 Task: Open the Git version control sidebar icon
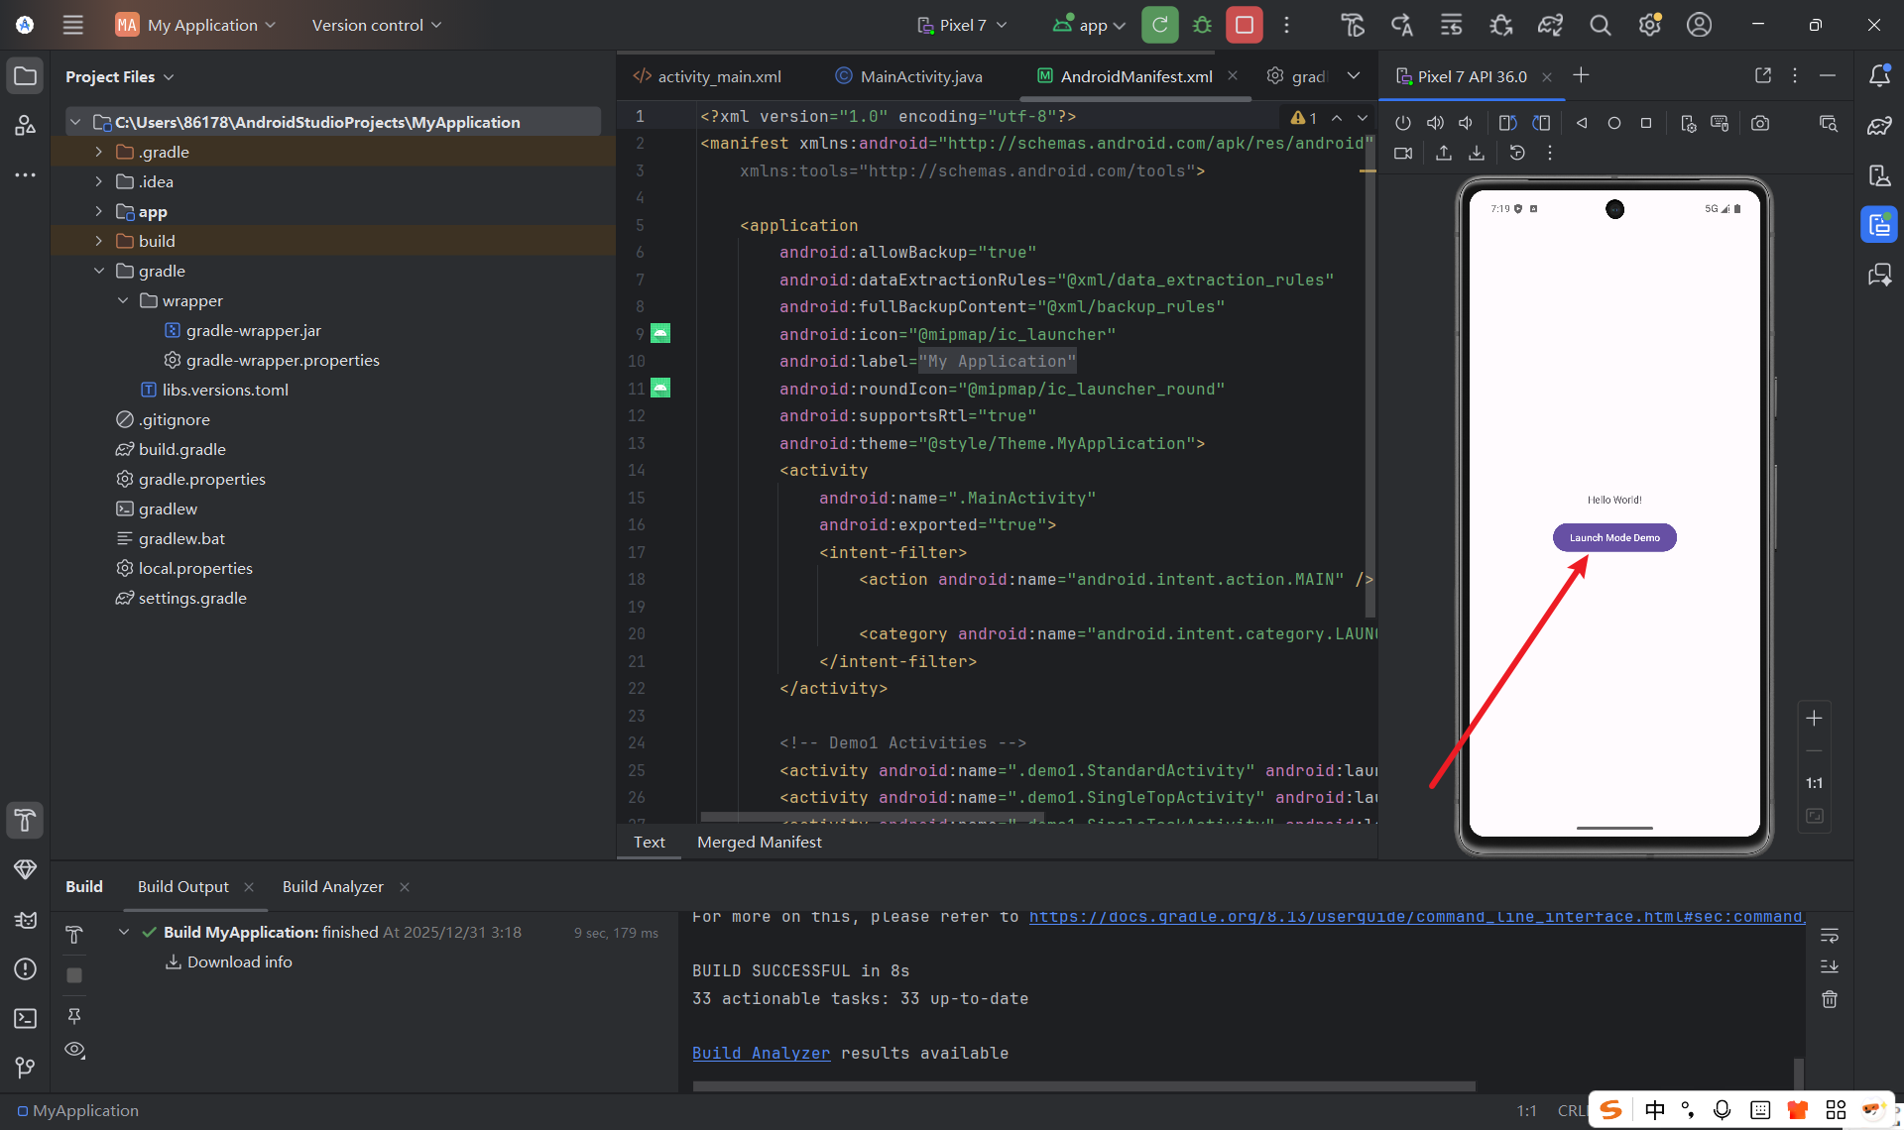point(26,1067)
